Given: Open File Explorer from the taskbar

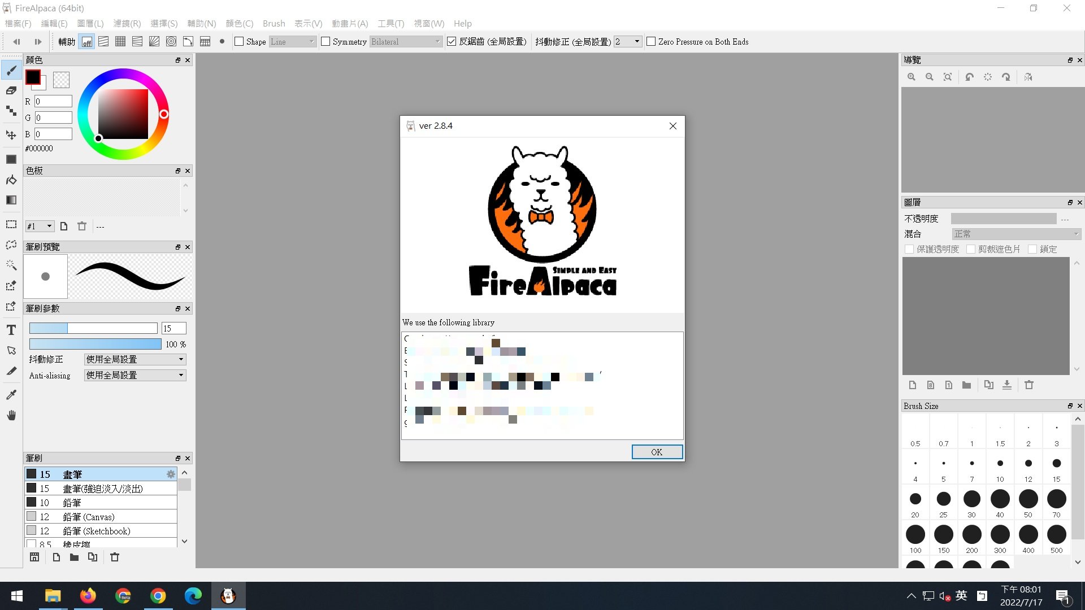Looking at the screenshot, I should [x=53, y=596].
